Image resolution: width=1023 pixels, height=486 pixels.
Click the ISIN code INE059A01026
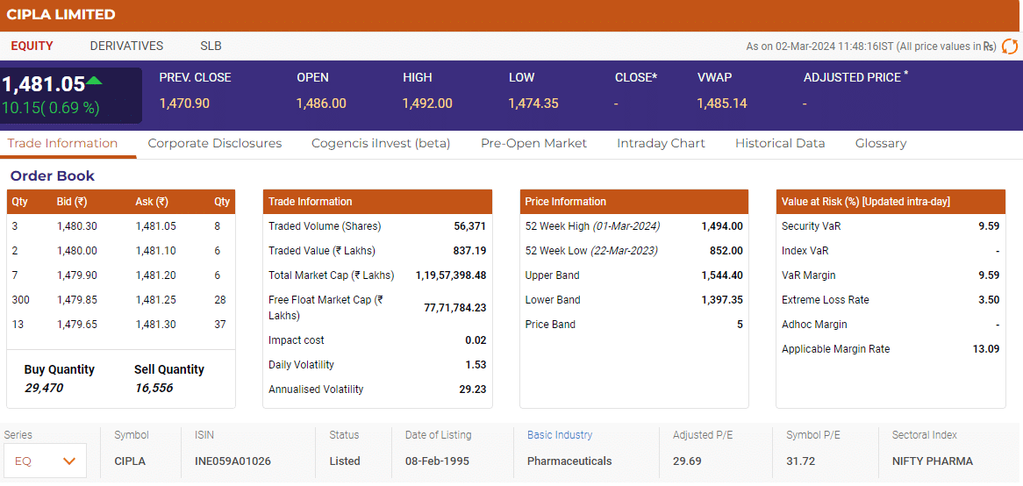[232, 461]
